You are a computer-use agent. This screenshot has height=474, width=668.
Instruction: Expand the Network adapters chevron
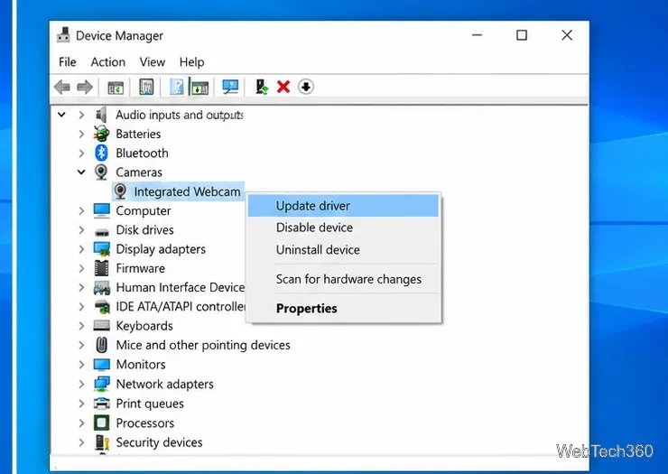[81, 384]
